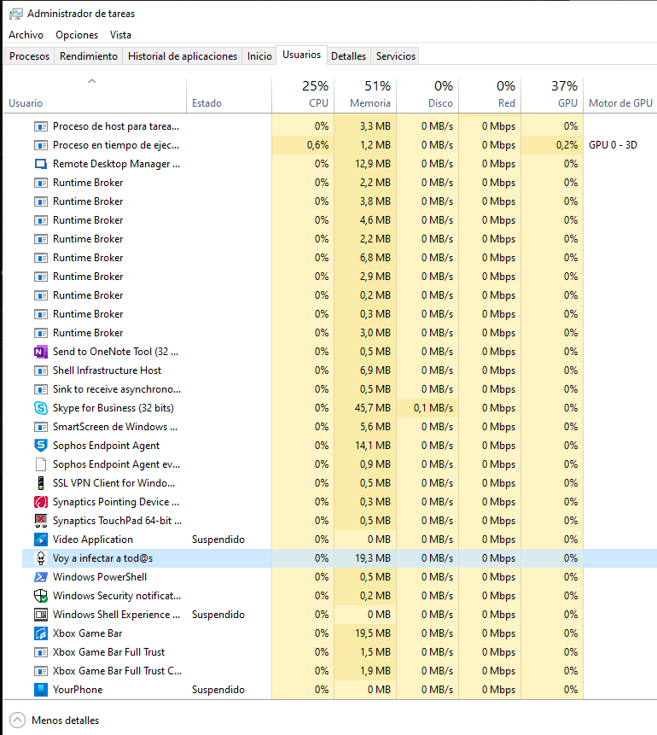Screen dimensions: 657x735
Task: Open the Archivo menu
Action: 26,35
